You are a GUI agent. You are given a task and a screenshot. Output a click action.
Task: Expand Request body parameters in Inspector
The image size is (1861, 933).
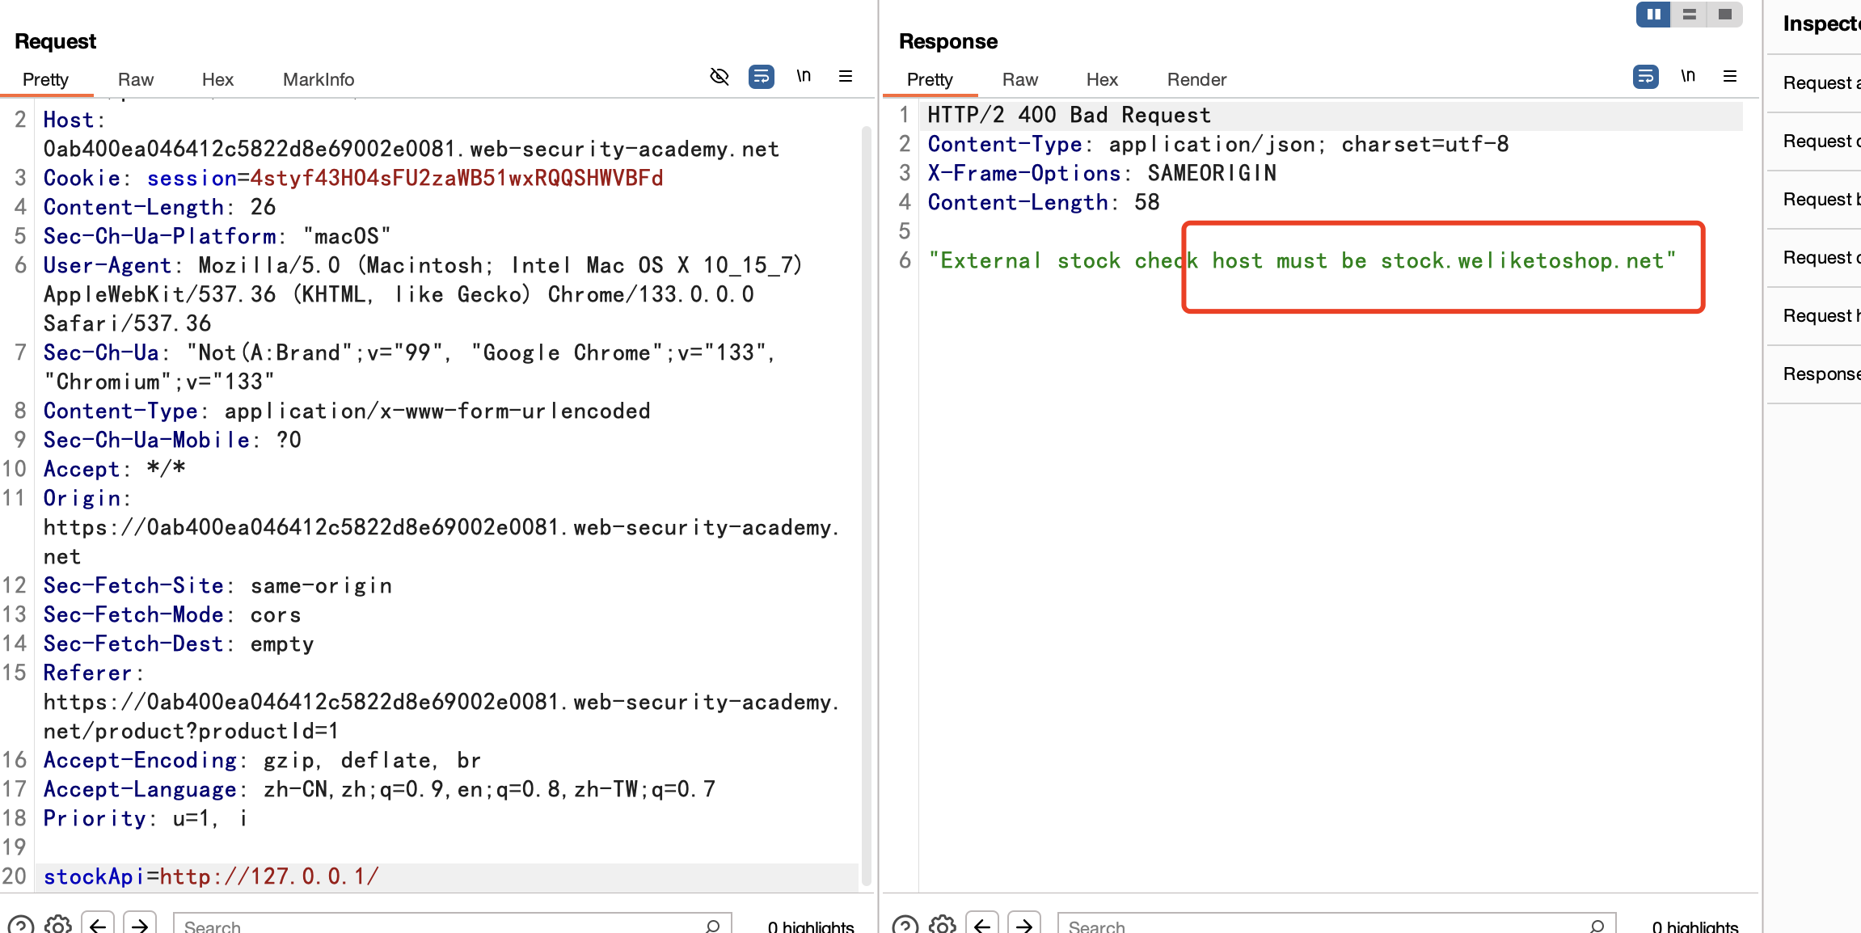point(1821,200)
